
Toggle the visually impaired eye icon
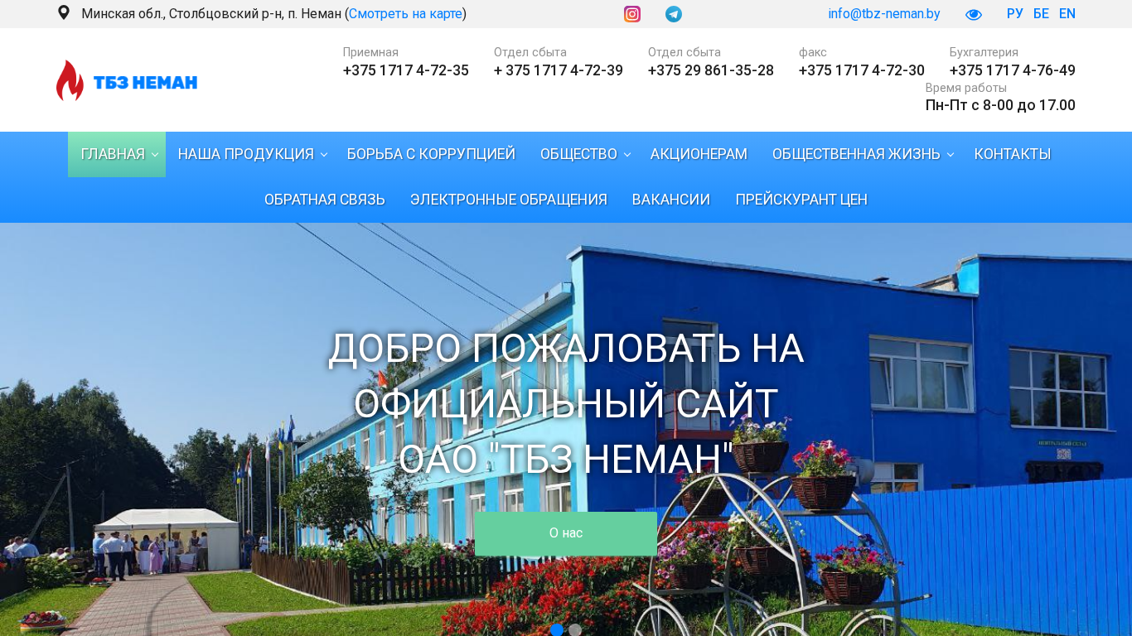tap(974, 14)
